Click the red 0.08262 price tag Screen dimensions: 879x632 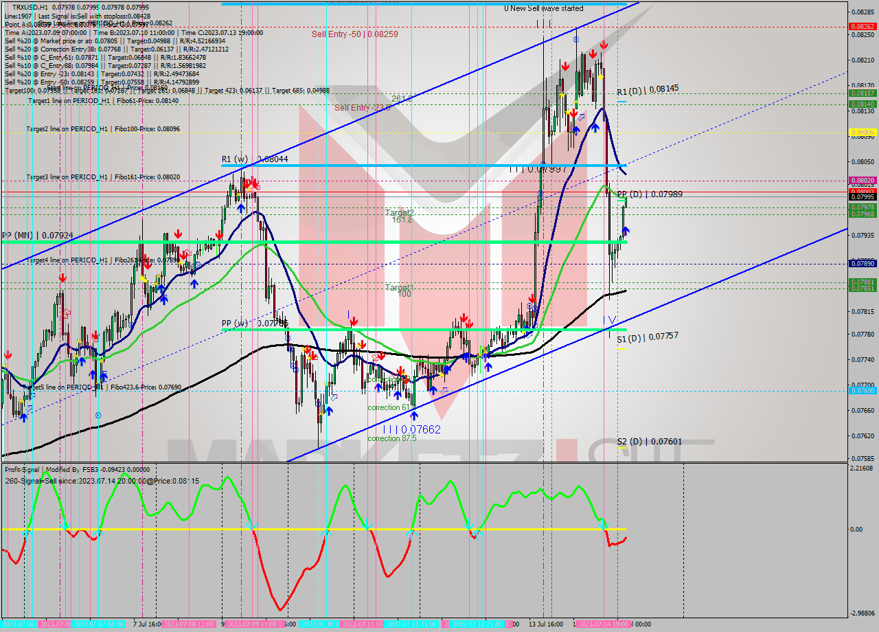point(862,27)
